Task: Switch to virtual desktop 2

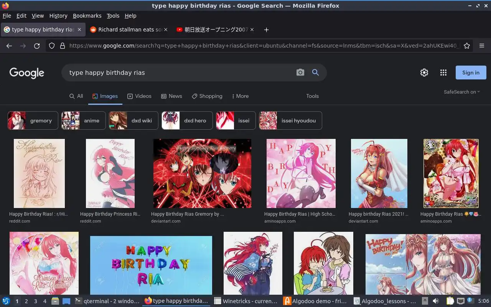Action: click(26, 301)
